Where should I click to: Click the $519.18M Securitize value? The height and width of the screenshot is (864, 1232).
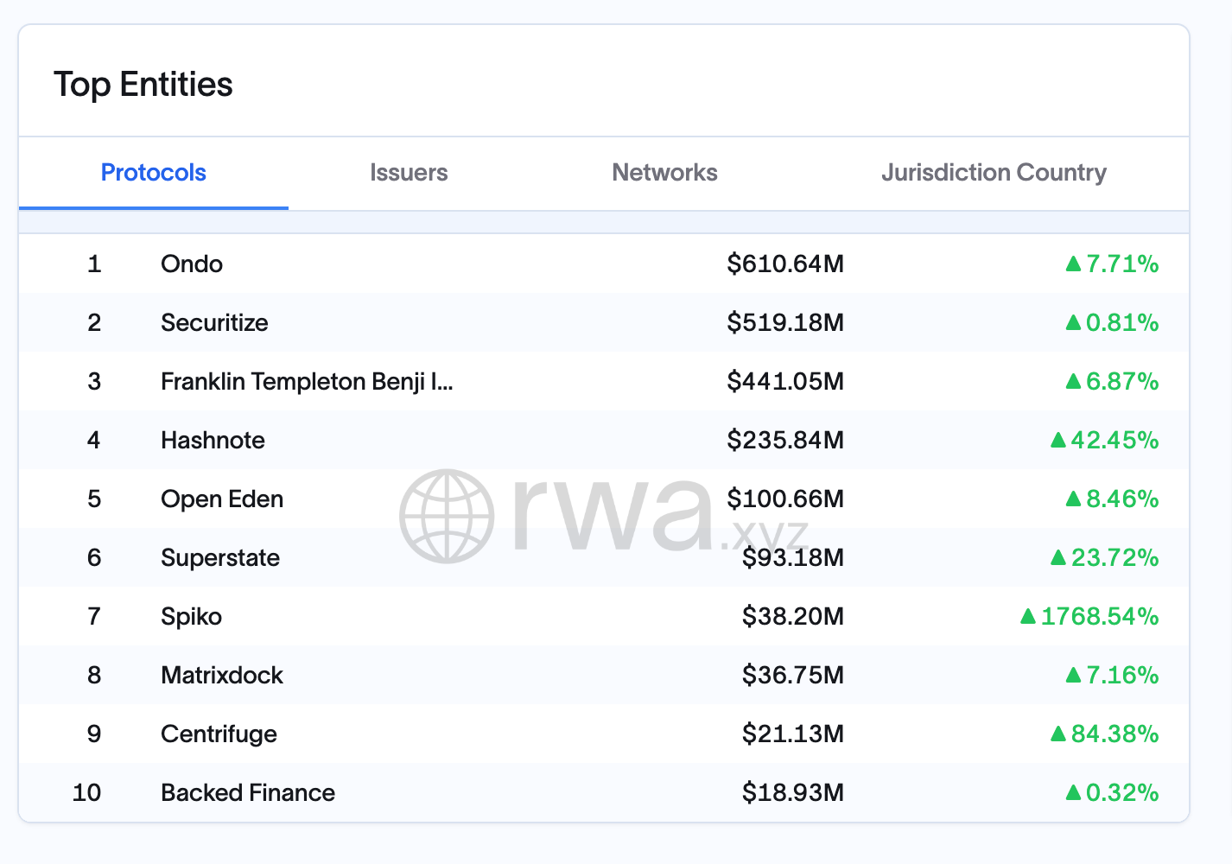tap(785, 323)
